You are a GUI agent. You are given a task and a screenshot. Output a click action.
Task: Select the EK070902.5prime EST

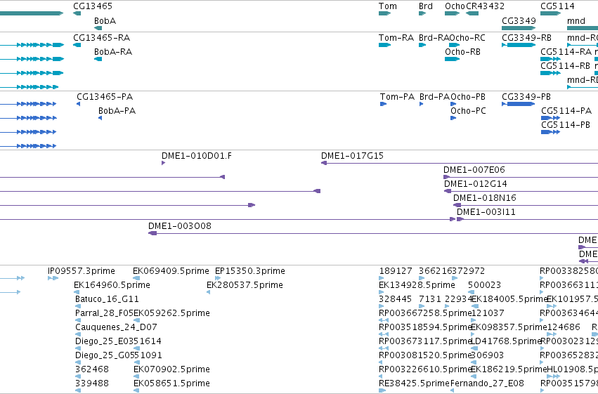click(x=136, y=376)
